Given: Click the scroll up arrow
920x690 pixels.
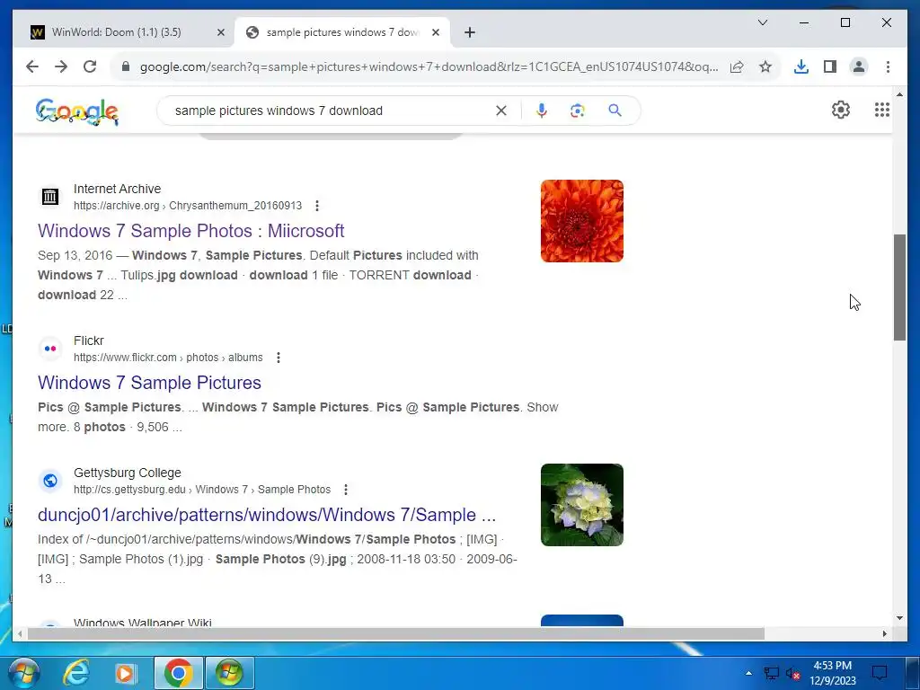Looking at the screenshot, I should click(899, 94).
